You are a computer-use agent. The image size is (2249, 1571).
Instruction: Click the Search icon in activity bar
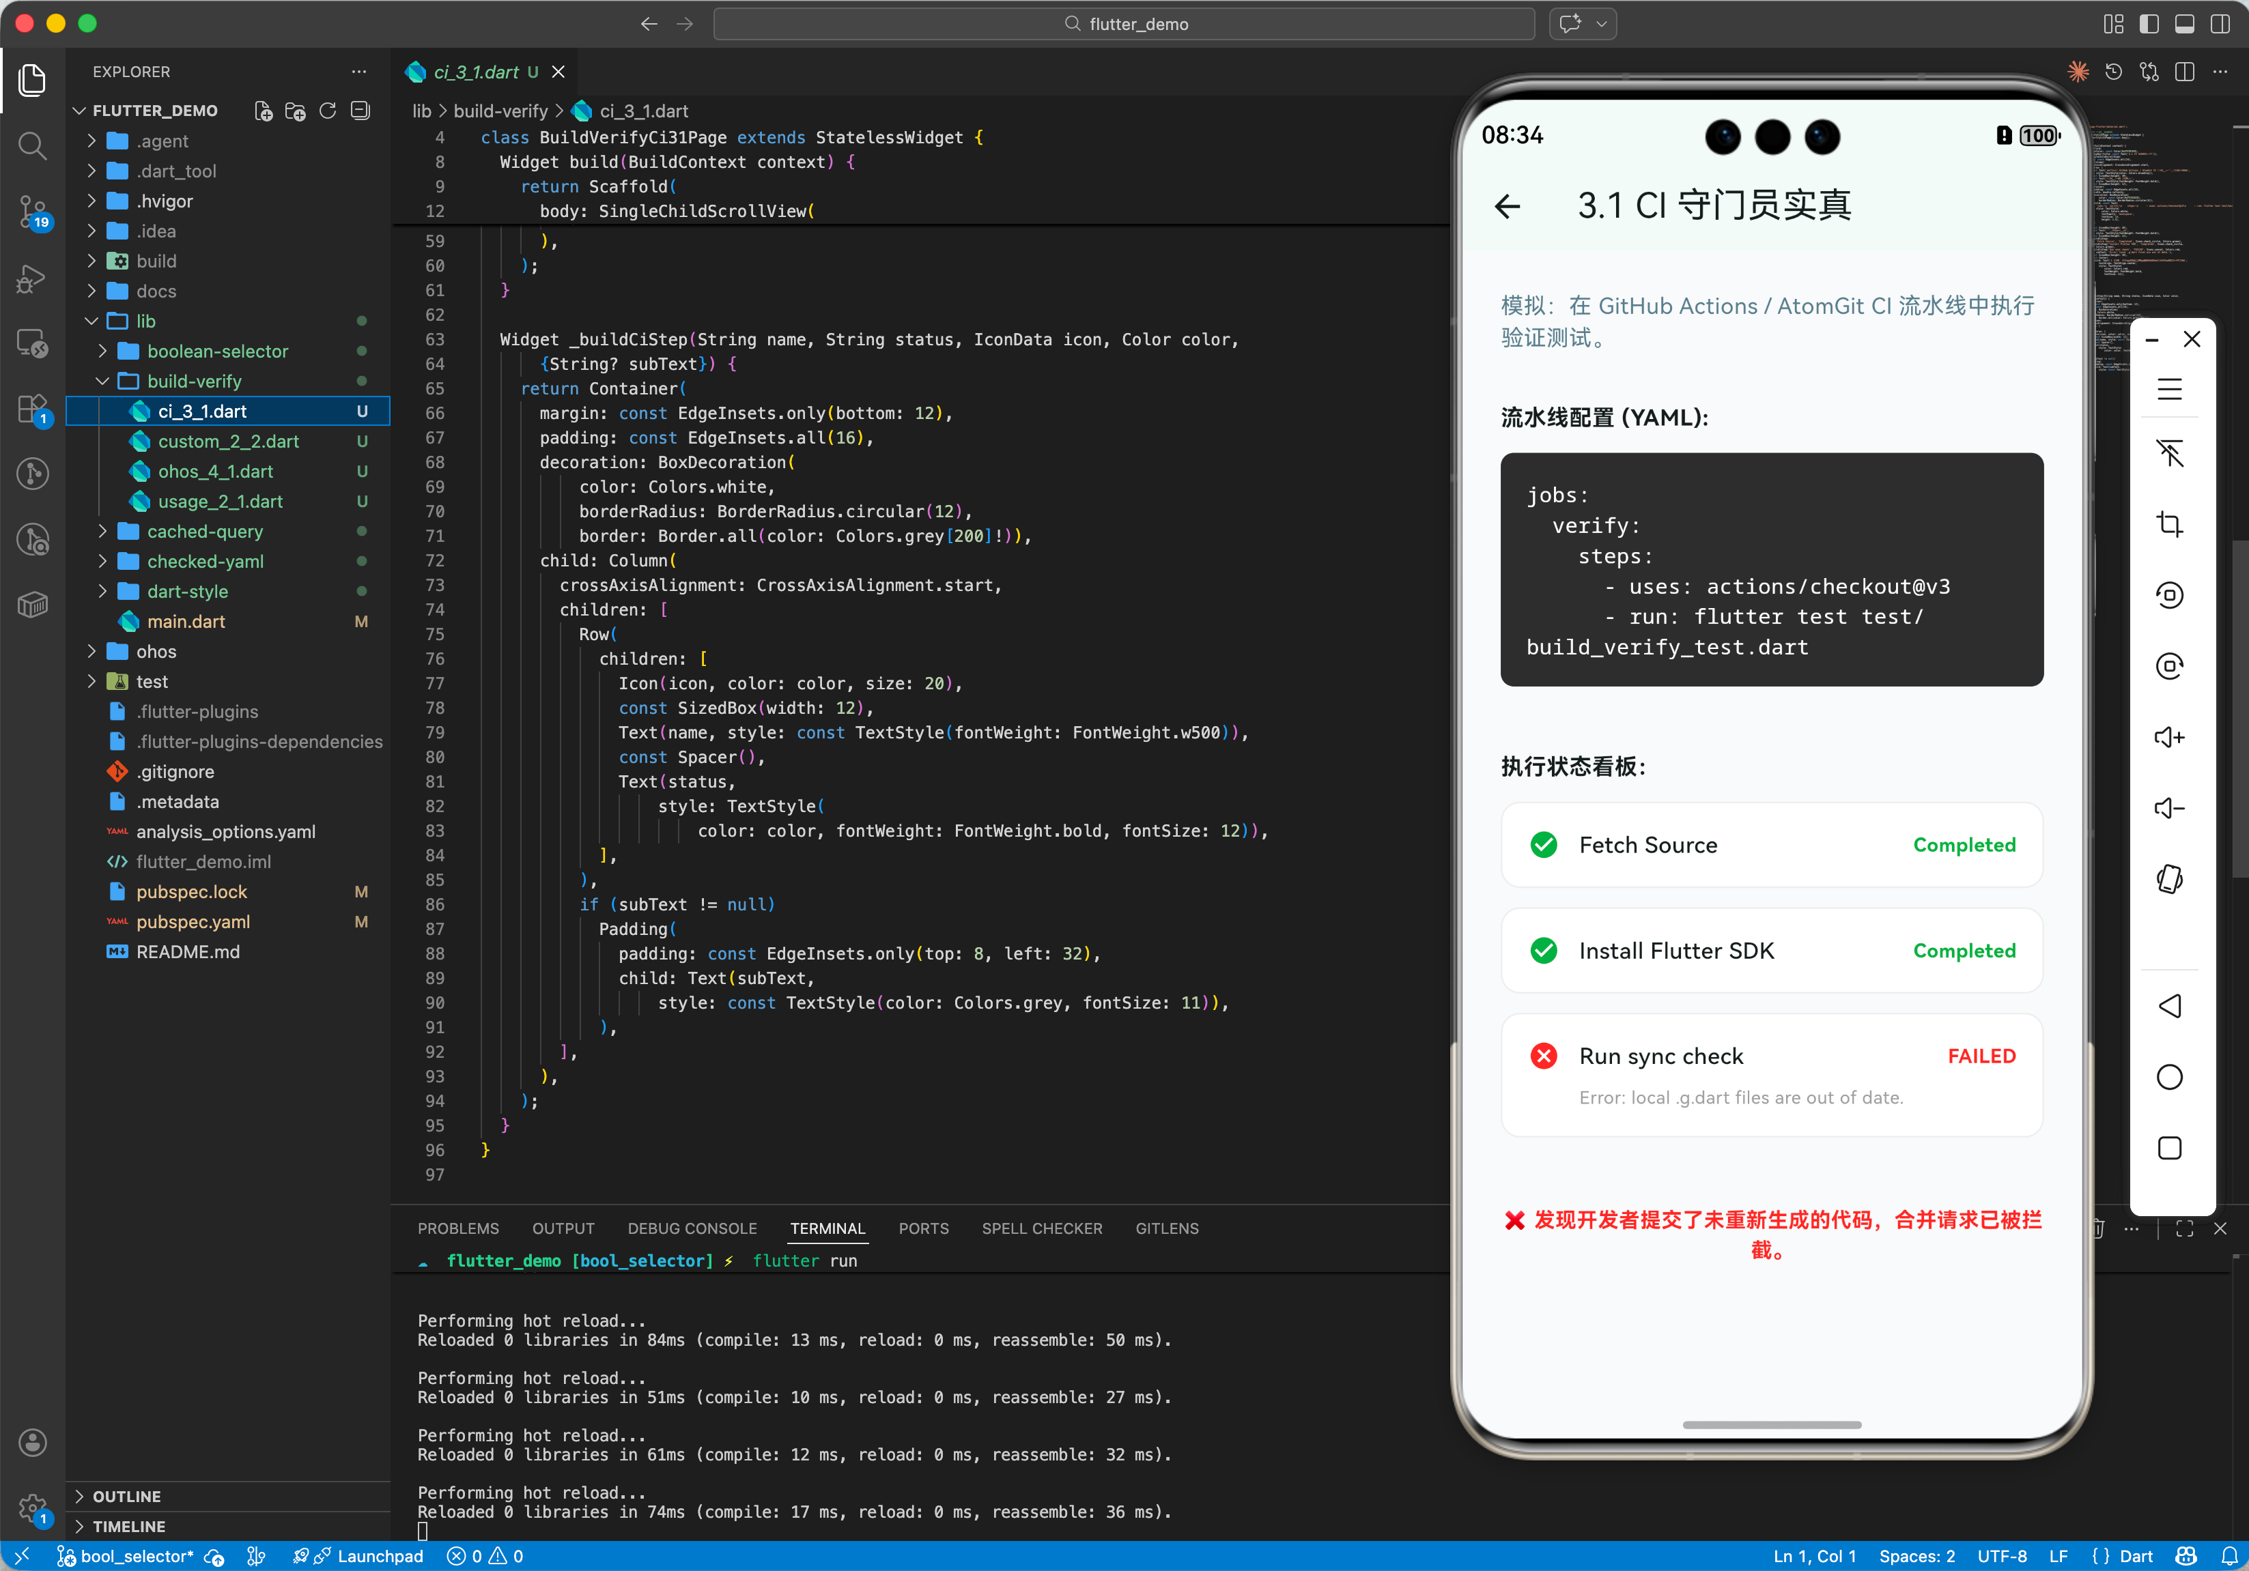[x=32, y=146]
